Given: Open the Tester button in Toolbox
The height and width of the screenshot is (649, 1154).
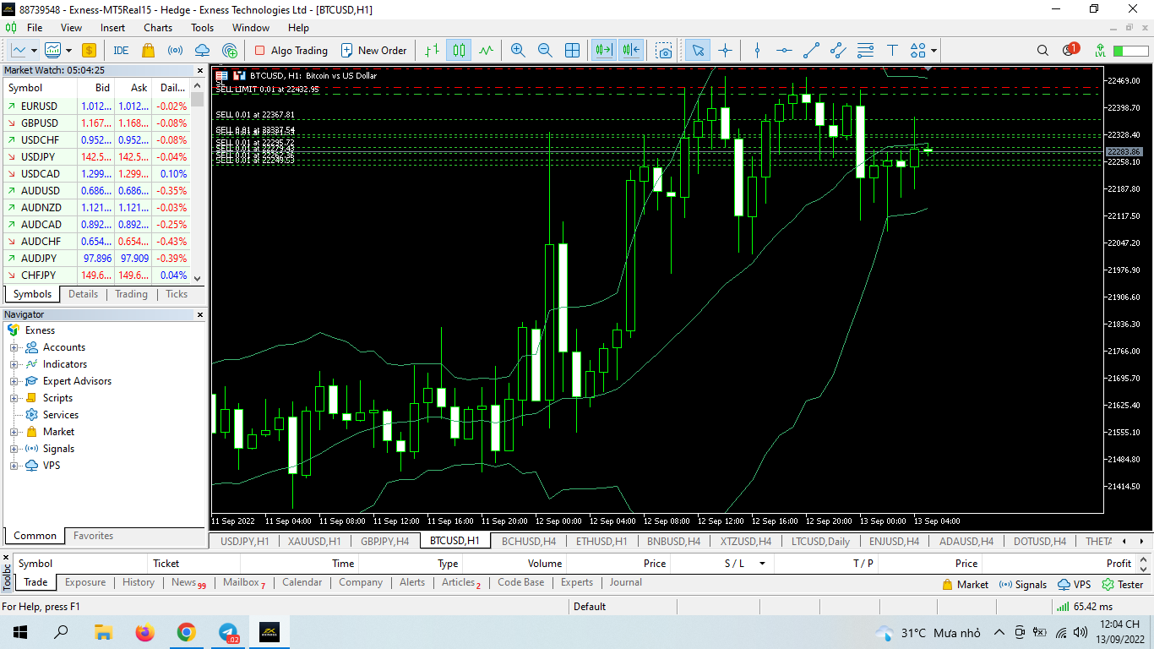Looking at the screenshot, I should (x=1123, y=584).
